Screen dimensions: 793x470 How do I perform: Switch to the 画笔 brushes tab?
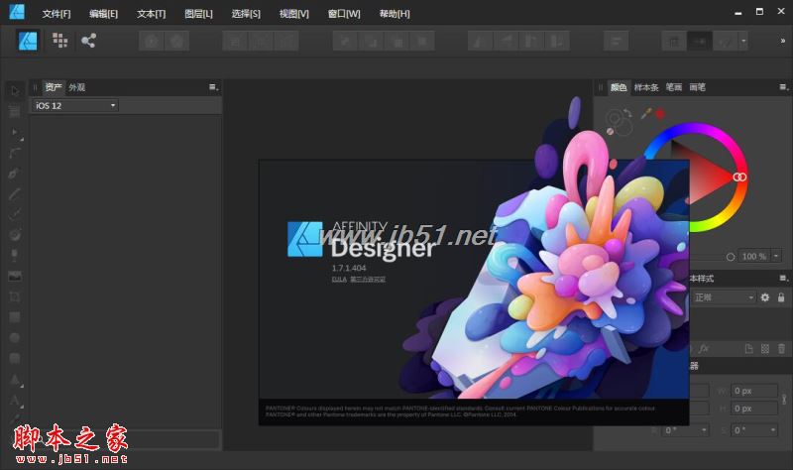[x=698, y=87]
